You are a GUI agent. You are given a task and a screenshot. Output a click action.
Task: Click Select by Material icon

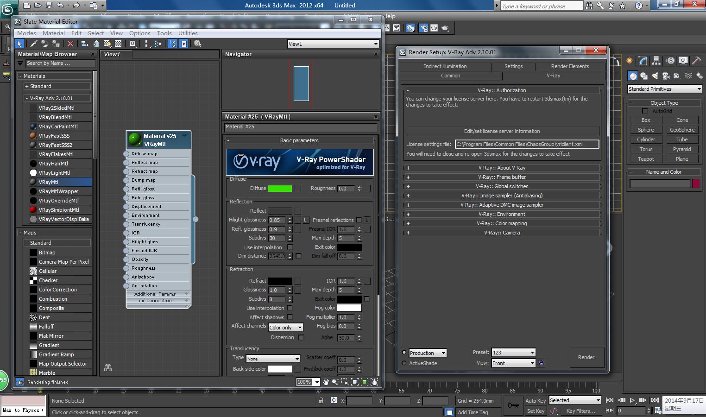[x=198, y=44]
